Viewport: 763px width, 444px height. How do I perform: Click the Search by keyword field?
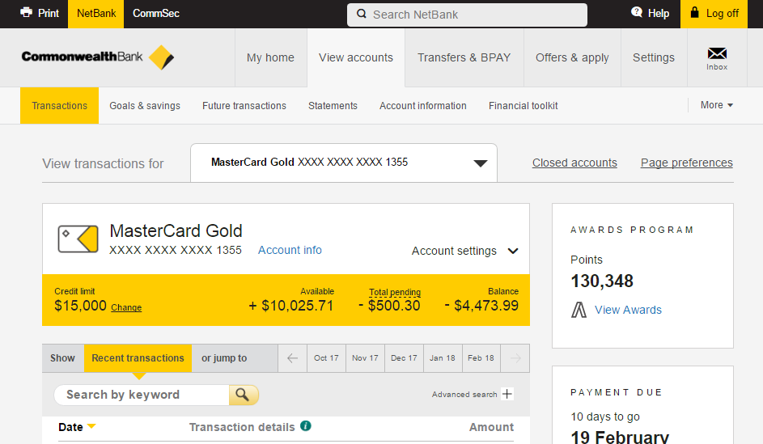click(x=142, y=395)
